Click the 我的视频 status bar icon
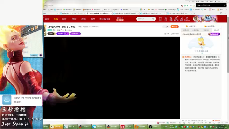Viewport: 229px width, 129px height. click(171, 123)
